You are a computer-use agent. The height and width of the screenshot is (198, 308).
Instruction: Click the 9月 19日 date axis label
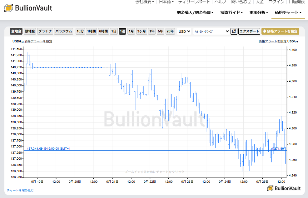[37, 182]
